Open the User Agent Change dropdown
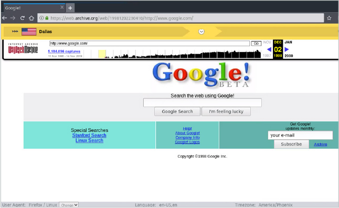Screen dimensions: 339x208 point(69,205)
